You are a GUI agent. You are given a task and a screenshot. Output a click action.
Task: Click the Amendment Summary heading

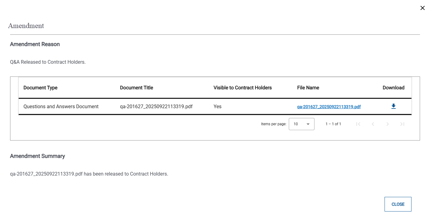click(x=37, y=156)
